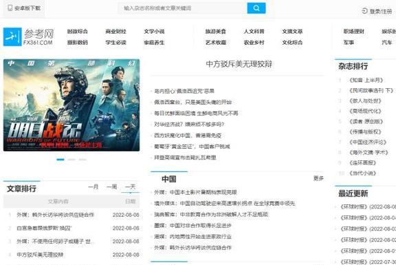
Task: Open magazine 《商场现代化》
Action: point(365,112)
